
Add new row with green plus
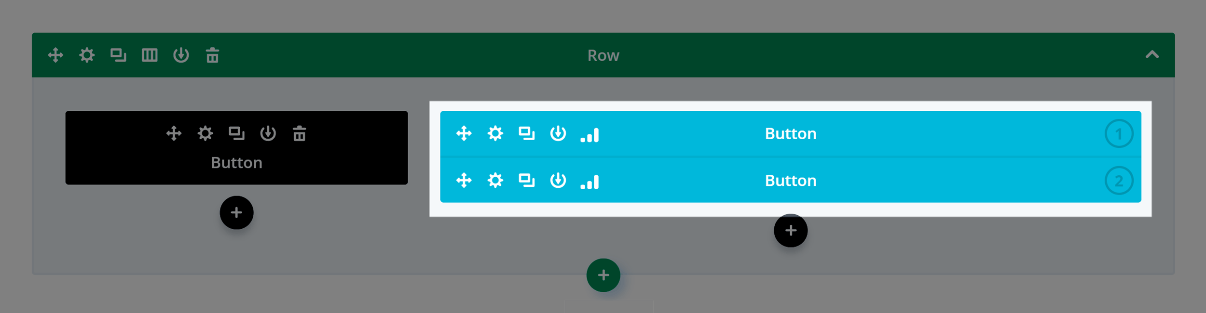click(x=603, y=275)
